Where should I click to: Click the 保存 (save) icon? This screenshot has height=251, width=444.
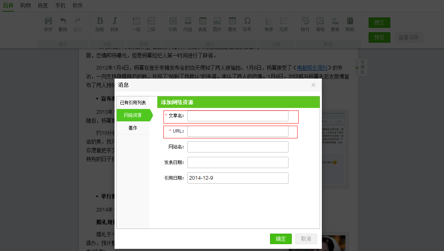(x=48, y=24)
